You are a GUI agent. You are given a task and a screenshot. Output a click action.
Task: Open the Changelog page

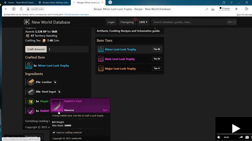[x=127, y=22]
